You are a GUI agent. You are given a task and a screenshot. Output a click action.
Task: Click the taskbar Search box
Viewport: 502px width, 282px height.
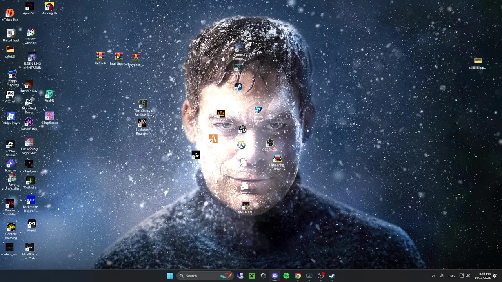[205, 276]
